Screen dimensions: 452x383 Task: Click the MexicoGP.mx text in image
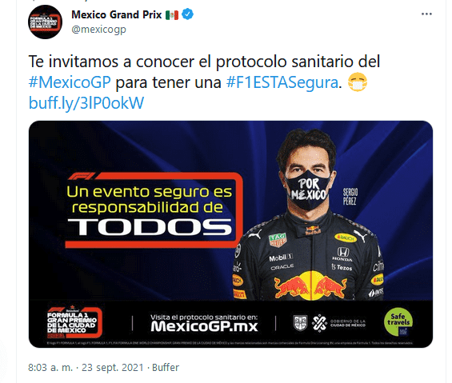click(204, 326)
